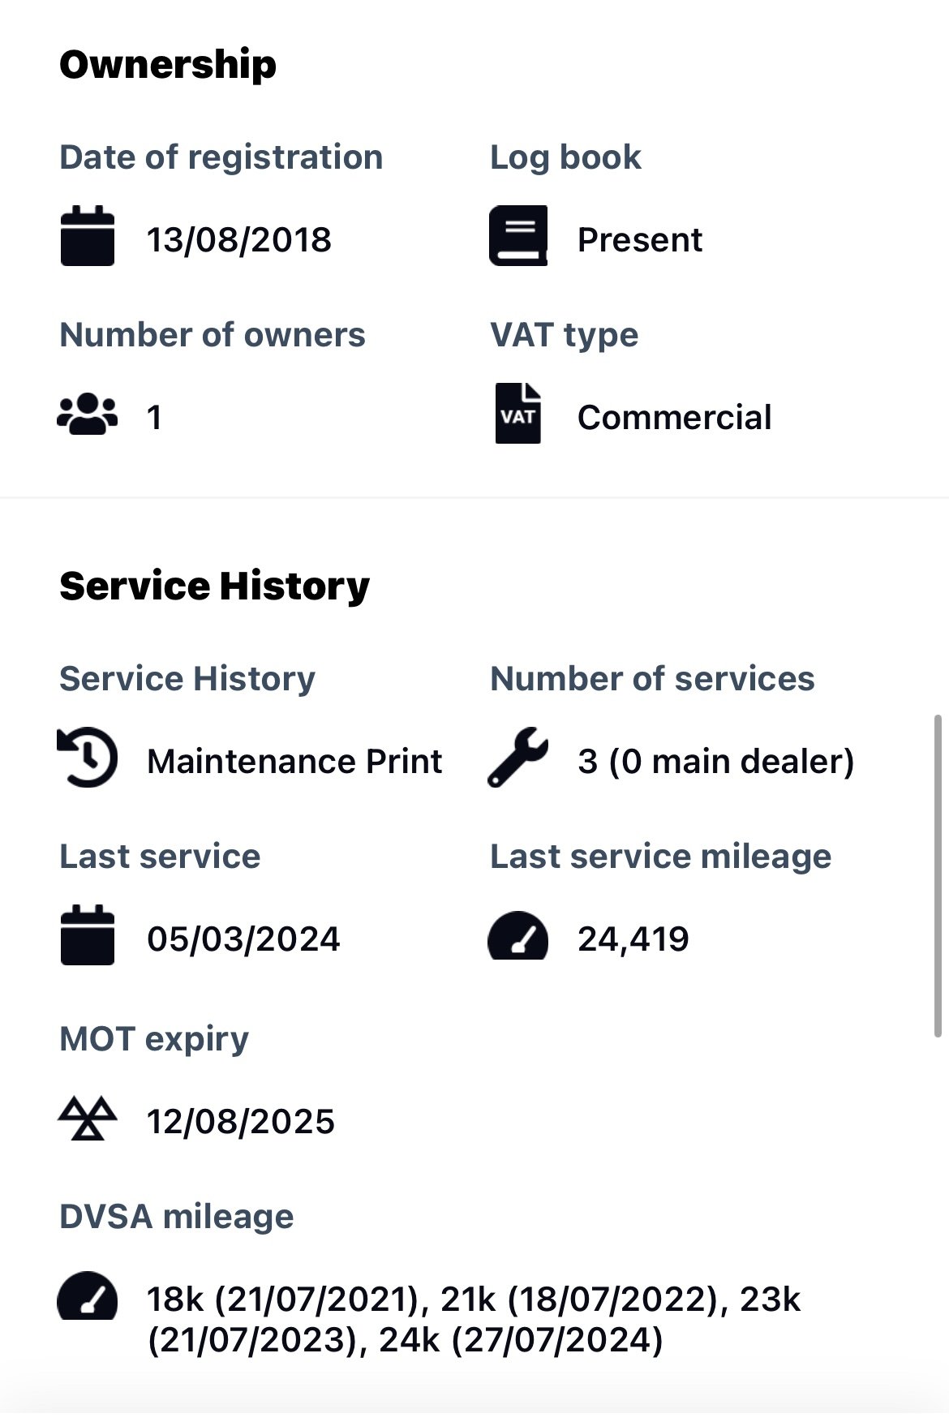This screenshot has height=1422, width=949.
Task: Click the Present log book status
Action: (x=640, y=240)
